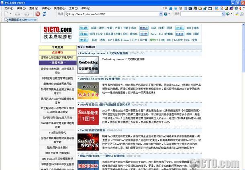
Task: Click the greyed-out Forward navigation button
Action: click(x=27, y=14)
